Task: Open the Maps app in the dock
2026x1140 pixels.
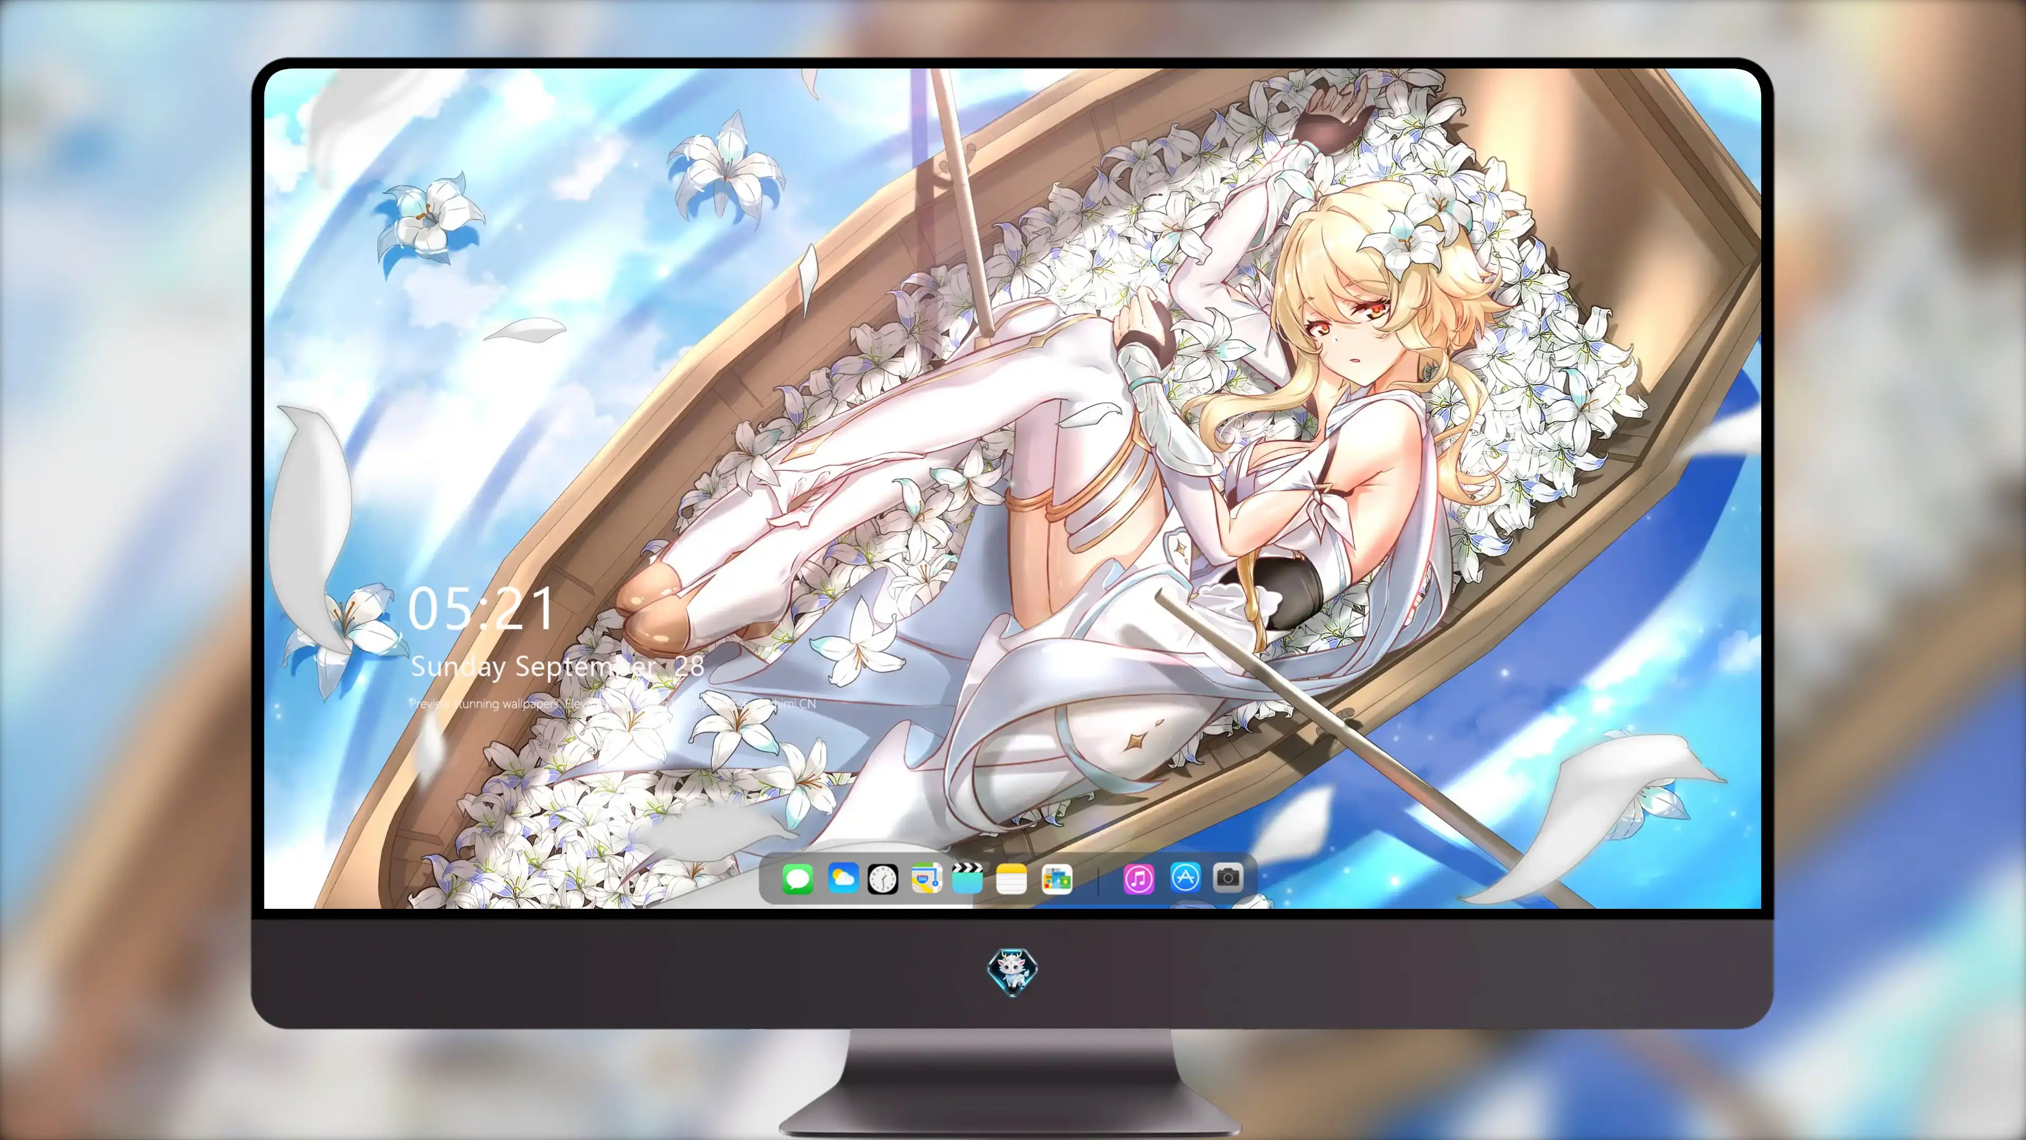Action: pos(926,878)
